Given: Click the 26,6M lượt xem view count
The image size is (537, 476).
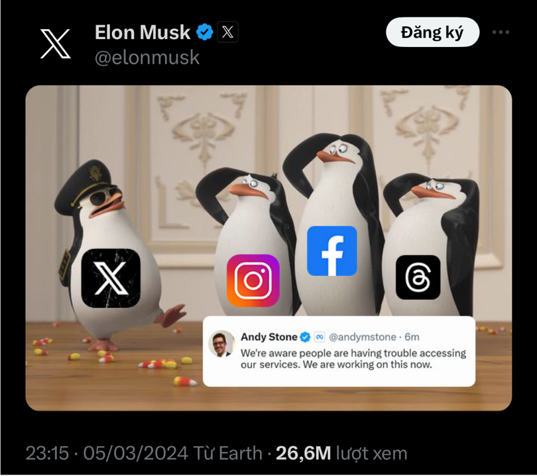Looking at the screenshot, I should click(341, 453).
